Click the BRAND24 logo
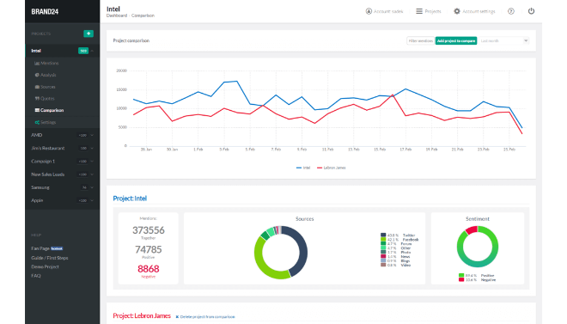Image resolution: width=567 pixels, height=324 pixels. click(x=45, y=11)
